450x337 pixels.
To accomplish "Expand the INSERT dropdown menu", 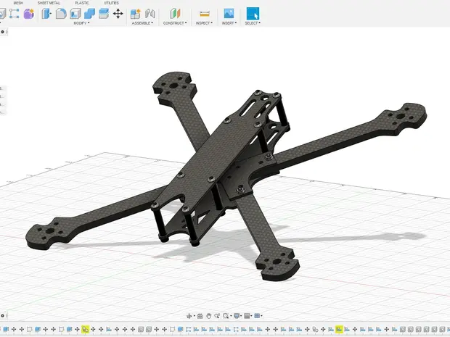I will click(229, 23).
